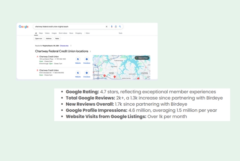Switch to the News tab
Viewport: 240px width, 161px height.
point(71,33)
